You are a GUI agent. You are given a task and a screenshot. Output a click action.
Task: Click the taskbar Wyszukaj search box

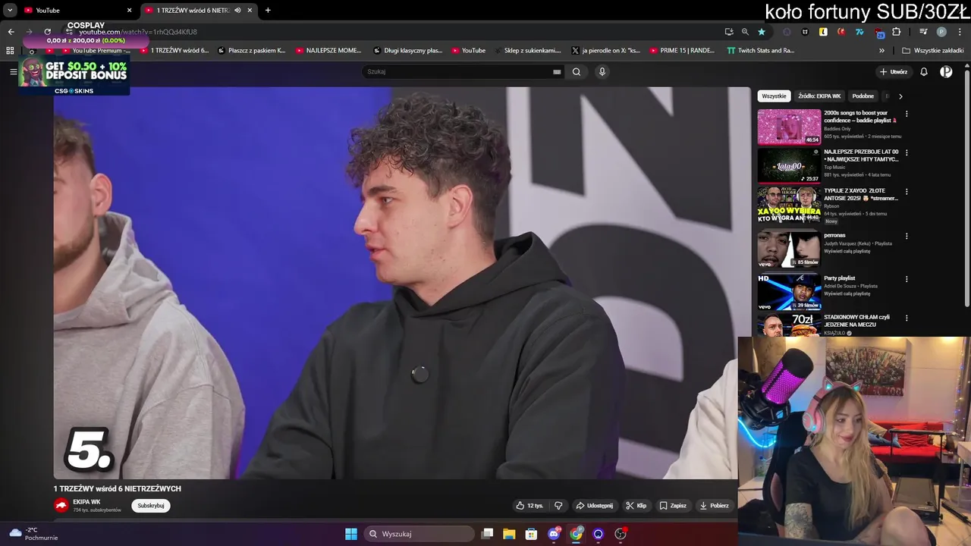[x=419, y=534]
